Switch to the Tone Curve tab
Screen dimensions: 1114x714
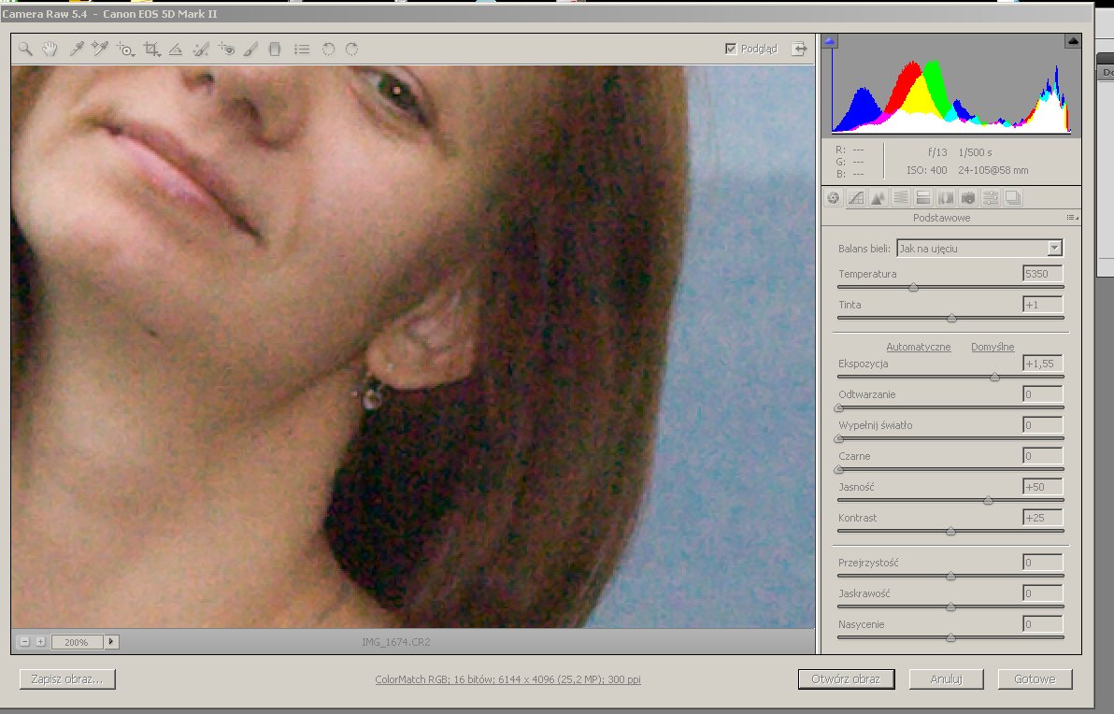(855, 197)
